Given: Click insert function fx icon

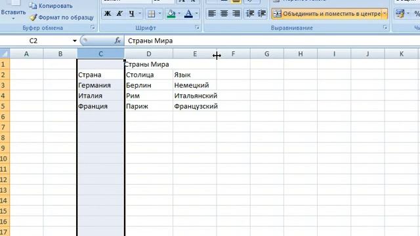Looking at the screenshot, I should point(117,41).
